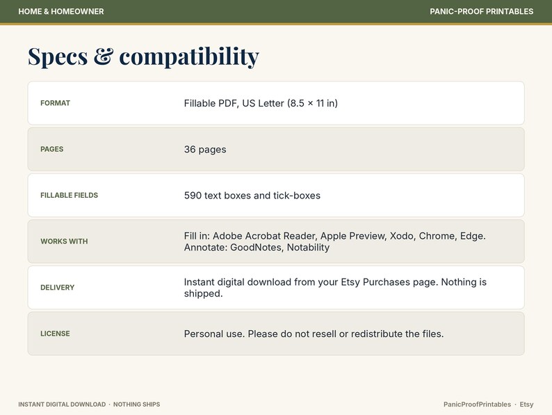Click NOTHING SHIPS in the footer
Image resolution: width=552 pixels, height=415 pixels.
pos(136,405)
